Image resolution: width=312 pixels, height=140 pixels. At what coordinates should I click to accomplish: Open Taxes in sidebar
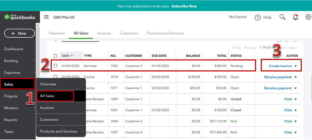9,132
